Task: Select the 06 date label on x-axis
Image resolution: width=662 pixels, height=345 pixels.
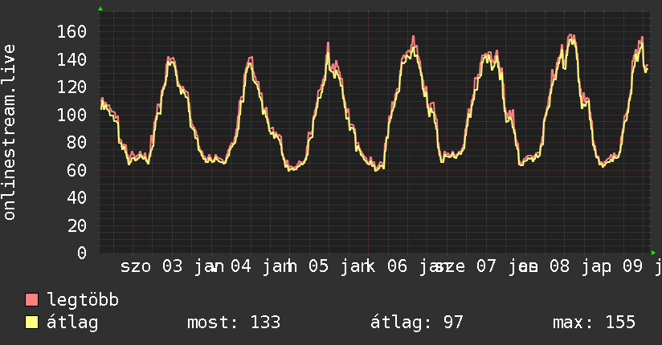Action: point(397,267)
